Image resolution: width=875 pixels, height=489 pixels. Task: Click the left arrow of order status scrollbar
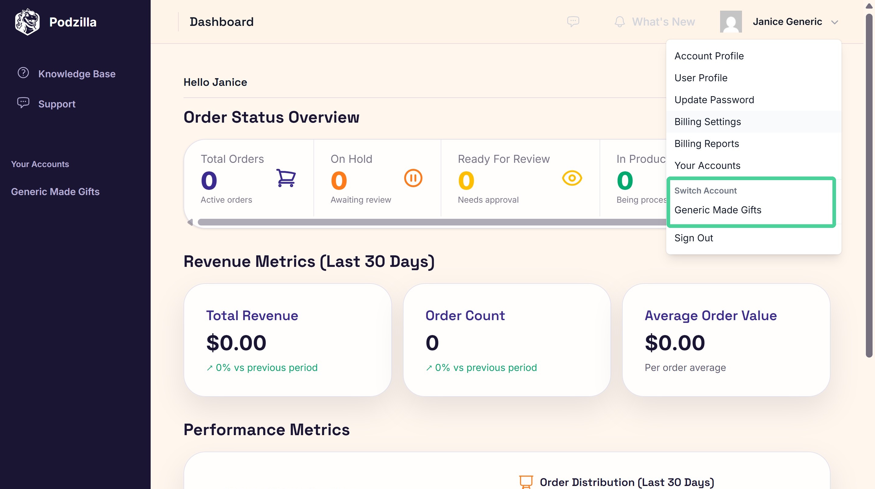pos(190,222)
